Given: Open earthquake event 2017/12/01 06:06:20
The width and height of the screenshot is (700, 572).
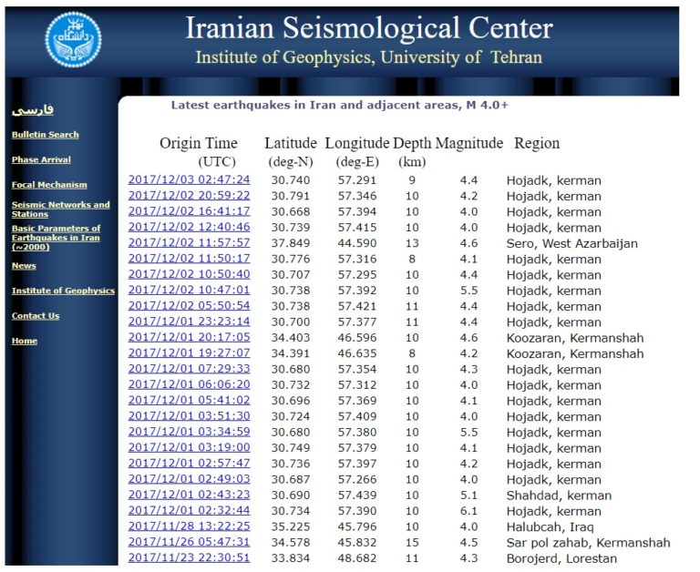Looking at the screenshot, I should coord(189,384).
